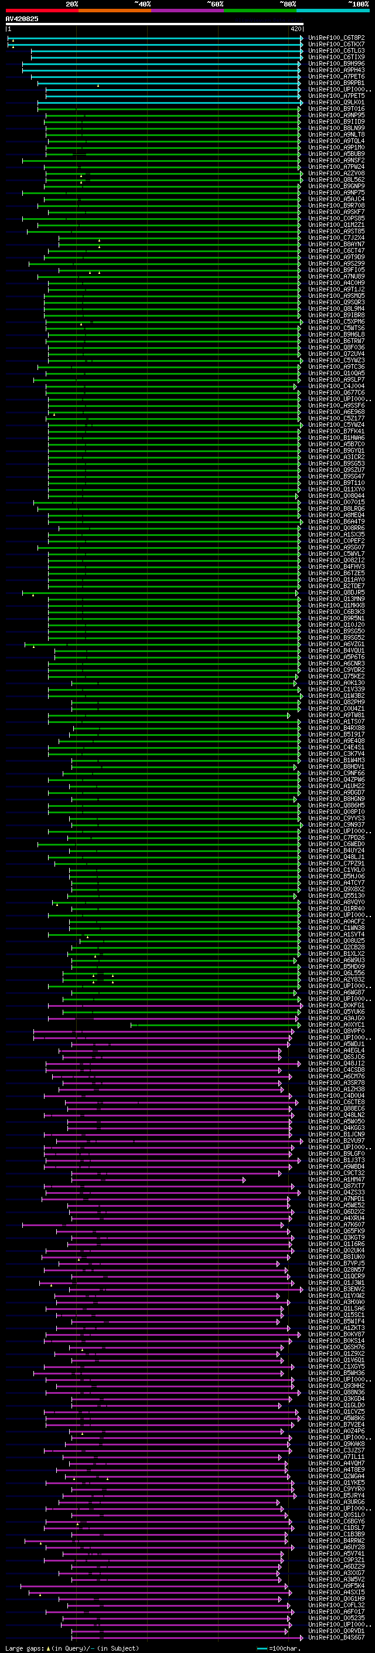Click the UniRef100_Q88N36 label
375x1653 pixels.
pos(336,1393)
